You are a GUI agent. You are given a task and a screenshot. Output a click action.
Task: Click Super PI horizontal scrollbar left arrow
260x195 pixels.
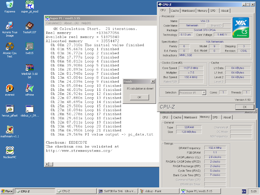(x=47, y=164)
